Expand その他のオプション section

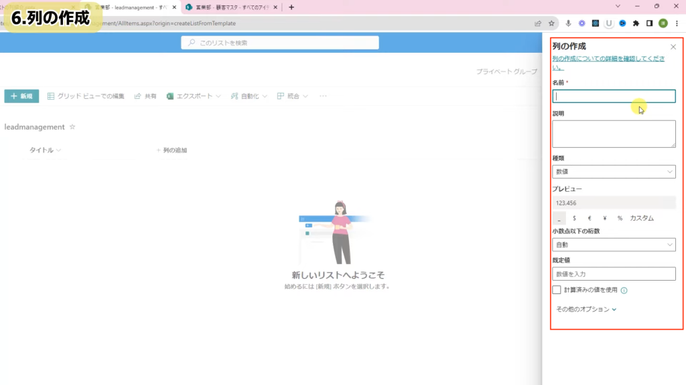(x=586, y=309)
